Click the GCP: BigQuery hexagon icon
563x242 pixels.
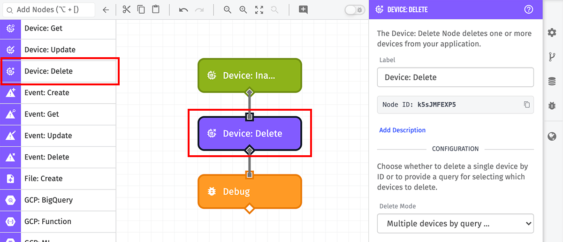pos(10,200)
